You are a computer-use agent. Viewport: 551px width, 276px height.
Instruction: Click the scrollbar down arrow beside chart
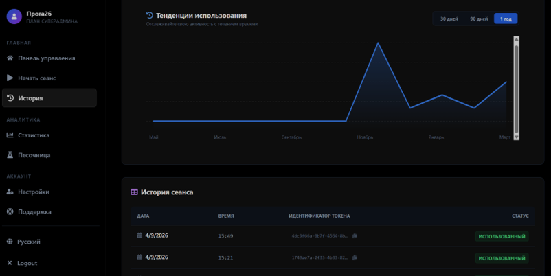[517, 137]
